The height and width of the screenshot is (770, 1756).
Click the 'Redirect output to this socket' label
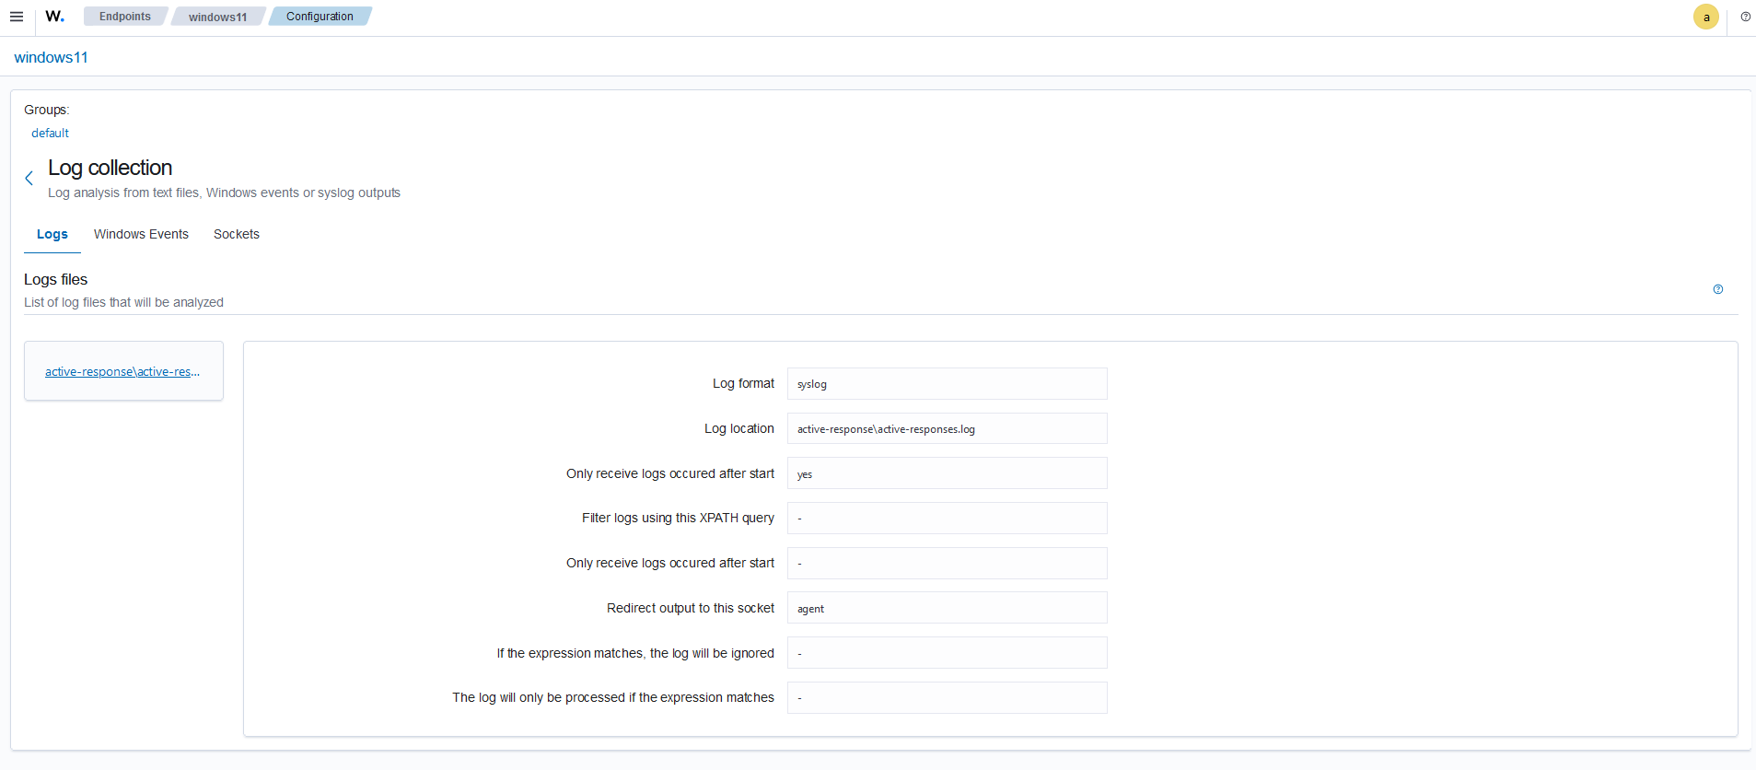coord(691,608)
